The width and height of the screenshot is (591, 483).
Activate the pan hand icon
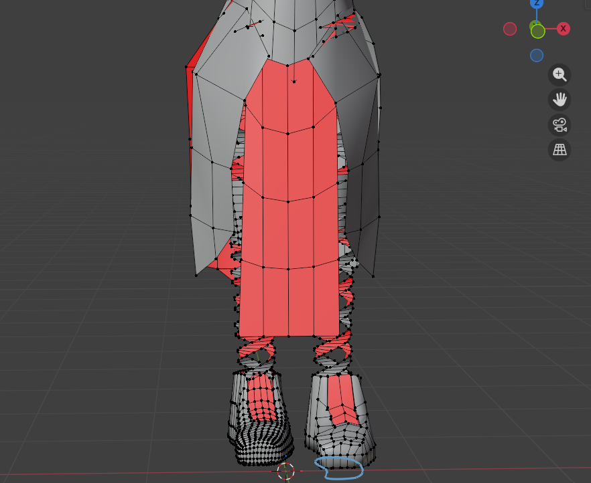point(559,100)
